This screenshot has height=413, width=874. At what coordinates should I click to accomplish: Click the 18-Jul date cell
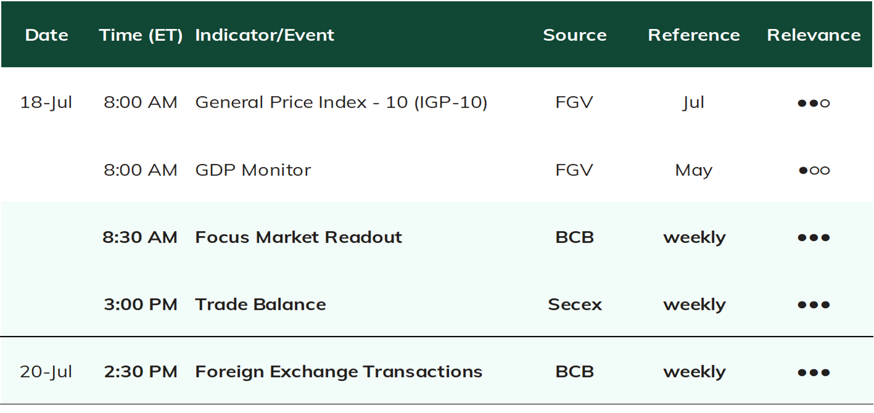[x=46, y=102]
